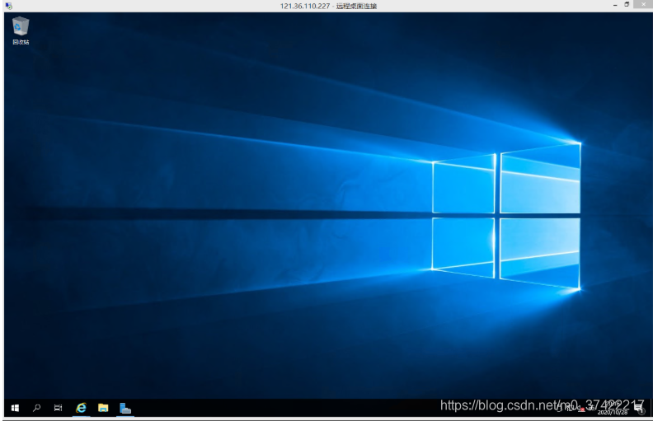Screen dimensions: 653x421
Task: Close the Remote Desktop Connection window
Action: coord(643,4)
